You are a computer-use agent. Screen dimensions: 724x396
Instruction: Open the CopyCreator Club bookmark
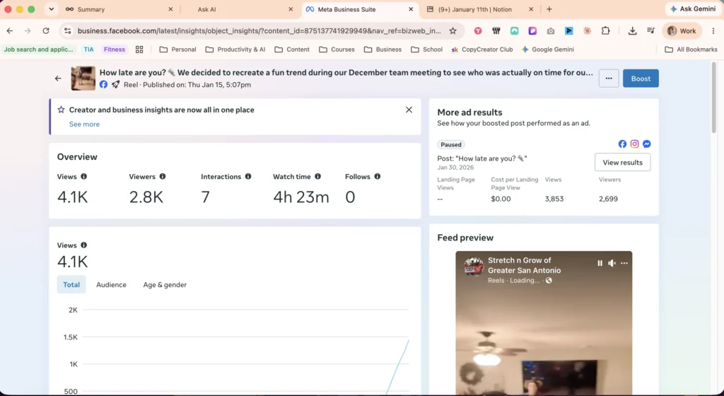click(x=482, y=49)
